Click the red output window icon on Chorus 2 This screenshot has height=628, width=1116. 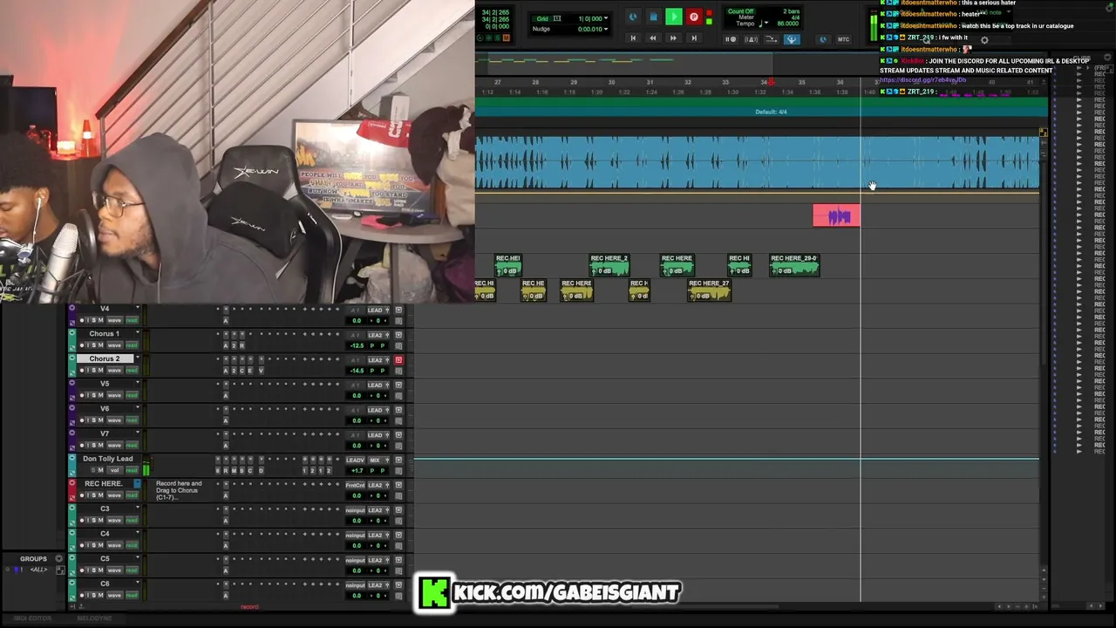[398, 359]
